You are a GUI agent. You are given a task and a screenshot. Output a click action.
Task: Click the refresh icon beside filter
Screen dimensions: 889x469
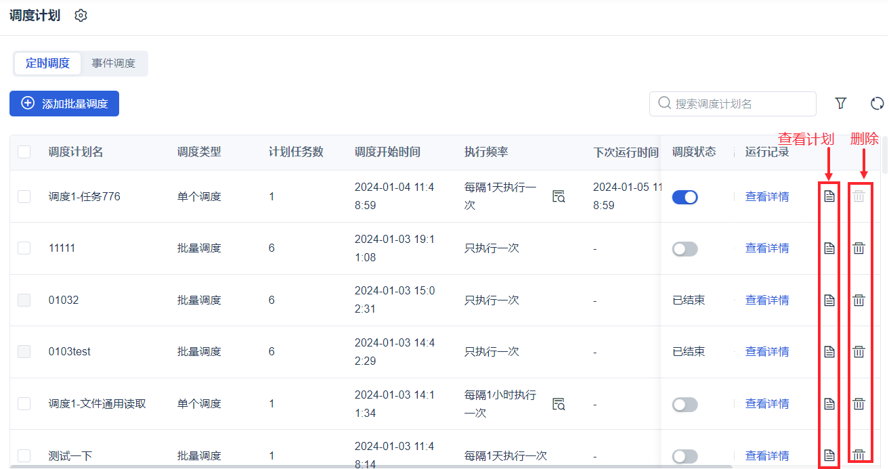click(x=877, y=104)
